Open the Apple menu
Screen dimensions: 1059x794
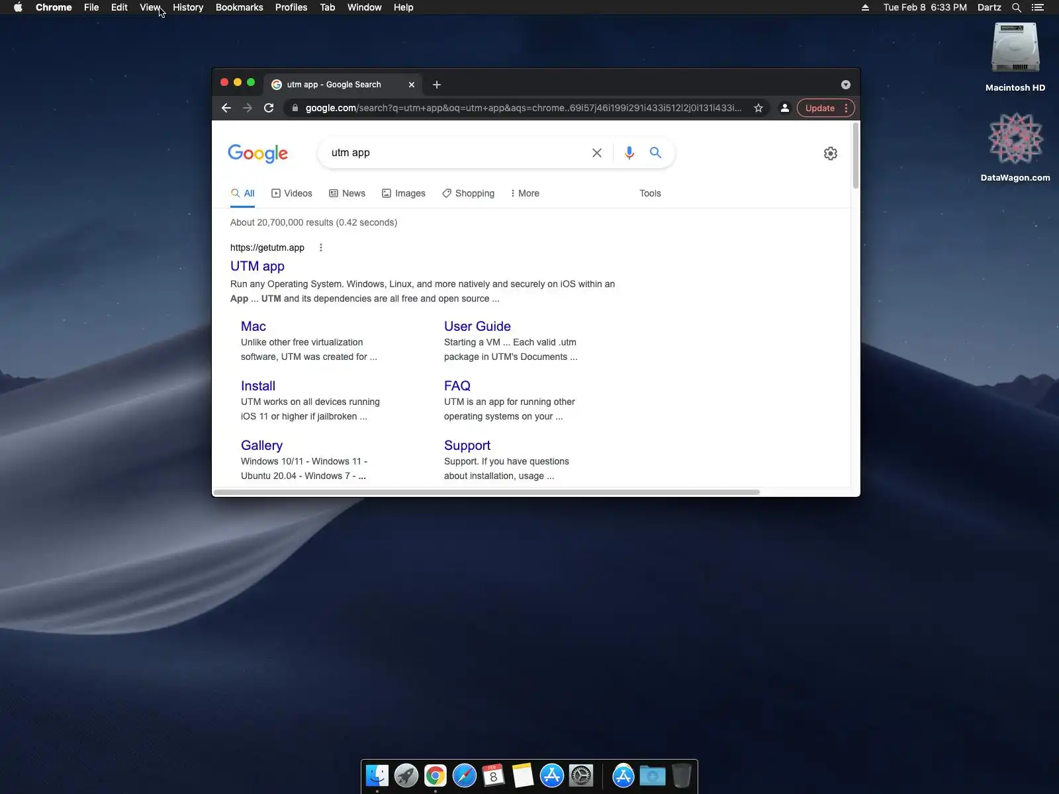pyautogui.click(x=18, y=7)
